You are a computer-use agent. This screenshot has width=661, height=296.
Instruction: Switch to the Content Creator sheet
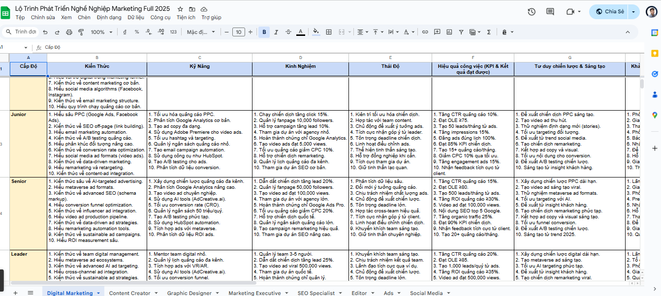point(129,293)
